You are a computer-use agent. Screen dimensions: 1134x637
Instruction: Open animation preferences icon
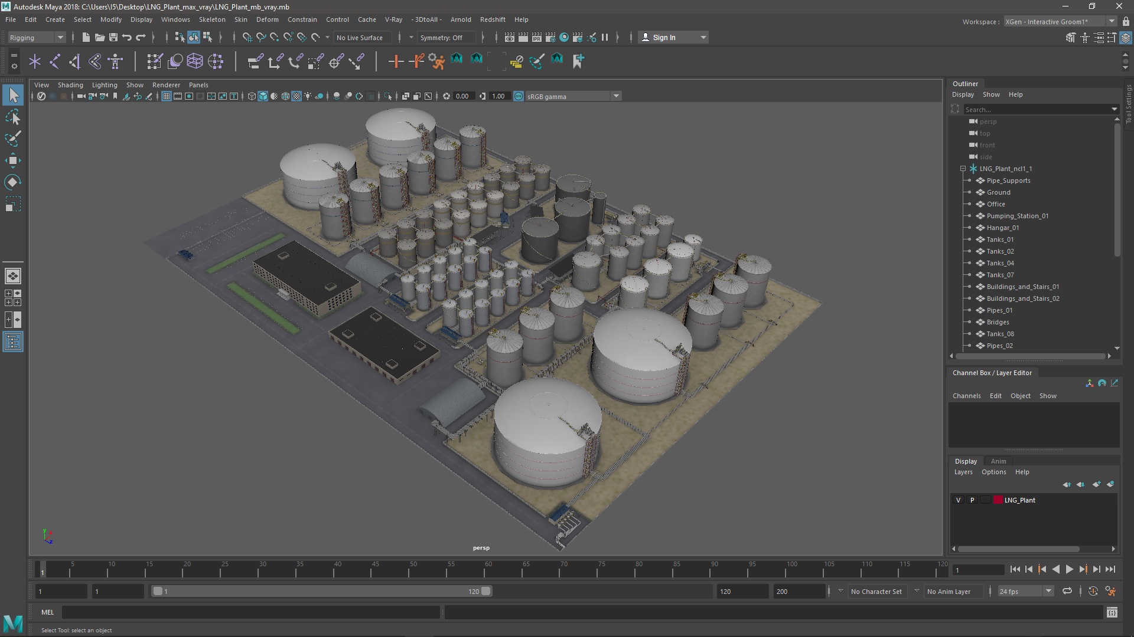click(1110, 591)
